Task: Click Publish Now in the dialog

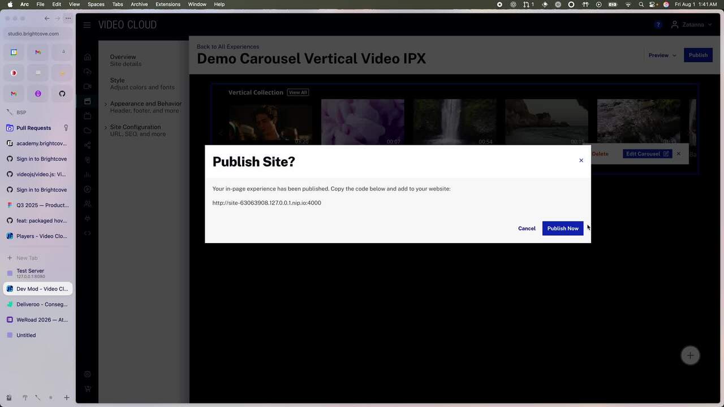Action: [x=563, y=228]
